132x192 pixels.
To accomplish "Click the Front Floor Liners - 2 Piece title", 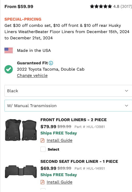I will (74, 120).
